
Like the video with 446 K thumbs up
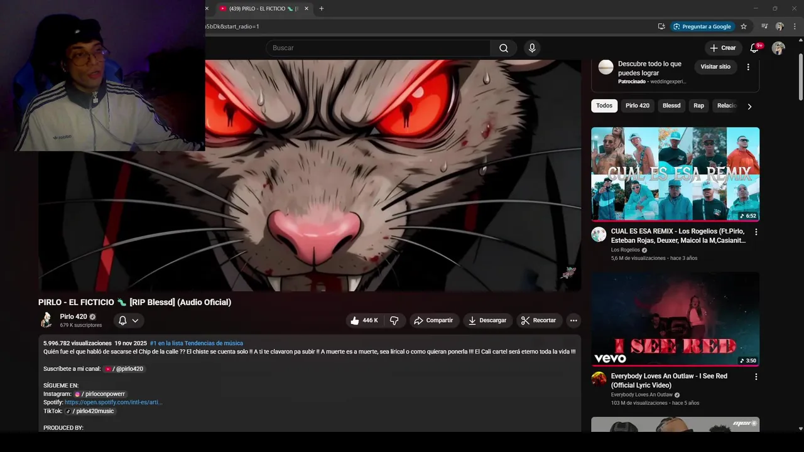(x=364, y=320)
